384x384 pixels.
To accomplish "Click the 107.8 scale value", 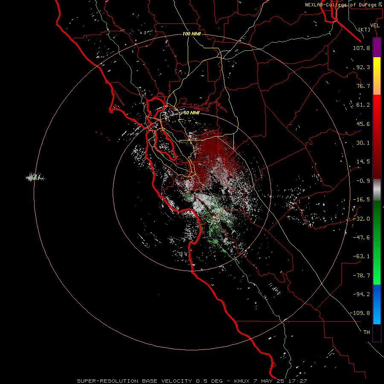I will click(x=361, y=48).
